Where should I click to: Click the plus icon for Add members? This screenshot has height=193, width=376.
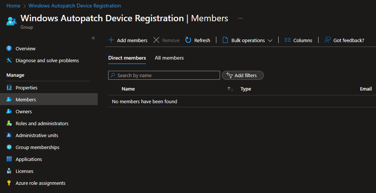[x=111, y=40]
